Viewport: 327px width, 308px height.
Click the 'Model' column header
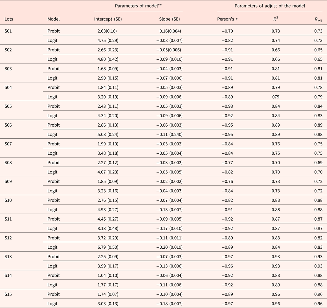(x=53, y=19)
